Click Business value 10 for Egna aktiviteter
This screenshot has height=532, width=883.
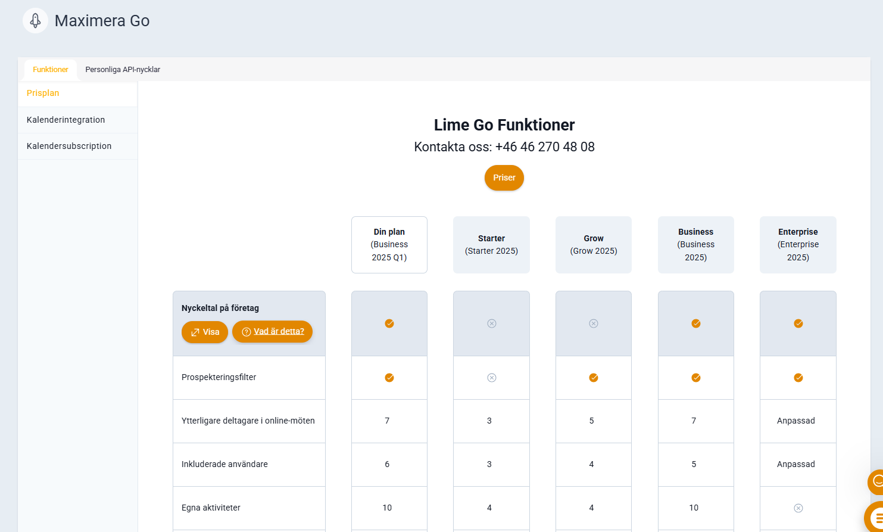pyautogui.click(x=694, y=508)
